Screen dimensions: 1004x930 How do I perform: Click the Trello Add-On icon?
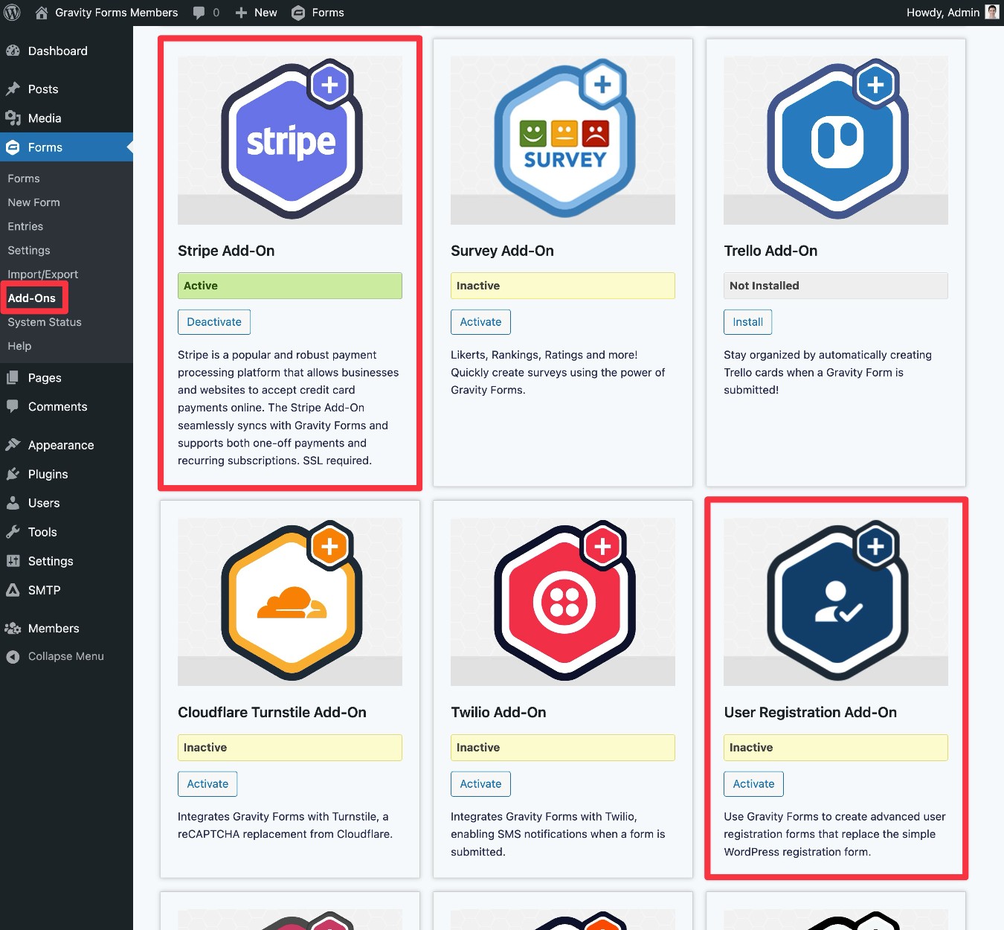[x=835, y=138]
